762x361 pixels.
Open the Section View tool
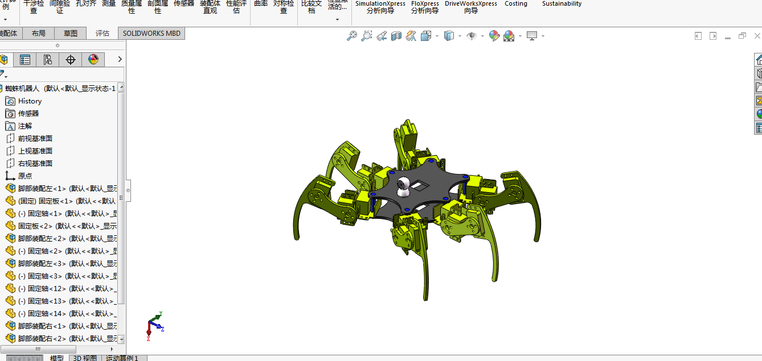pyautogui.click(x=396, y=36)
